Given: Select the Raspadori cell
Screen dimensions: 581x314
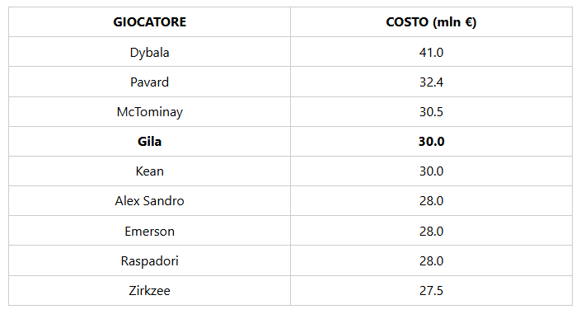Looking at the screenshot, I should click(x=149, y=260).
